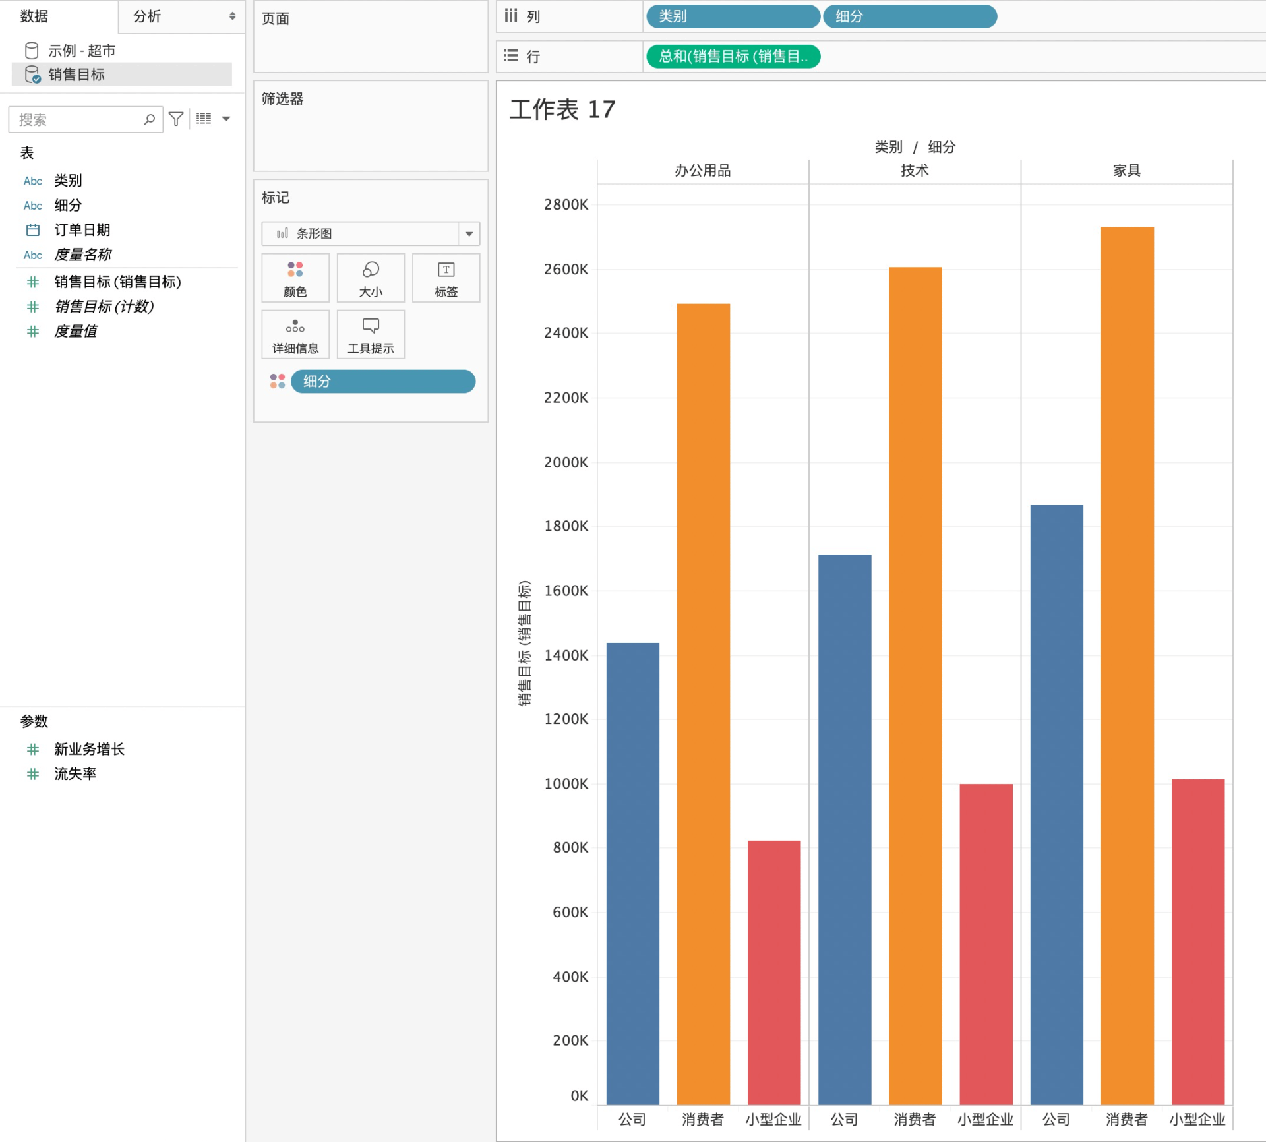Open the Tooltip (工具提示) marks card
Screen dimensions: 1266x1142
click(x=371, y=334)
